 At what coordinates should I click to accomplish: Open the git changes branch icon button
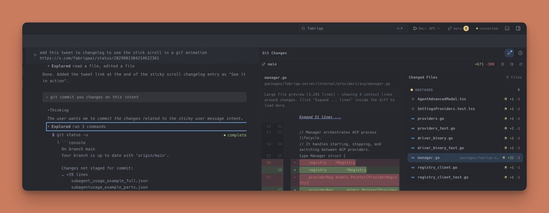509,53
